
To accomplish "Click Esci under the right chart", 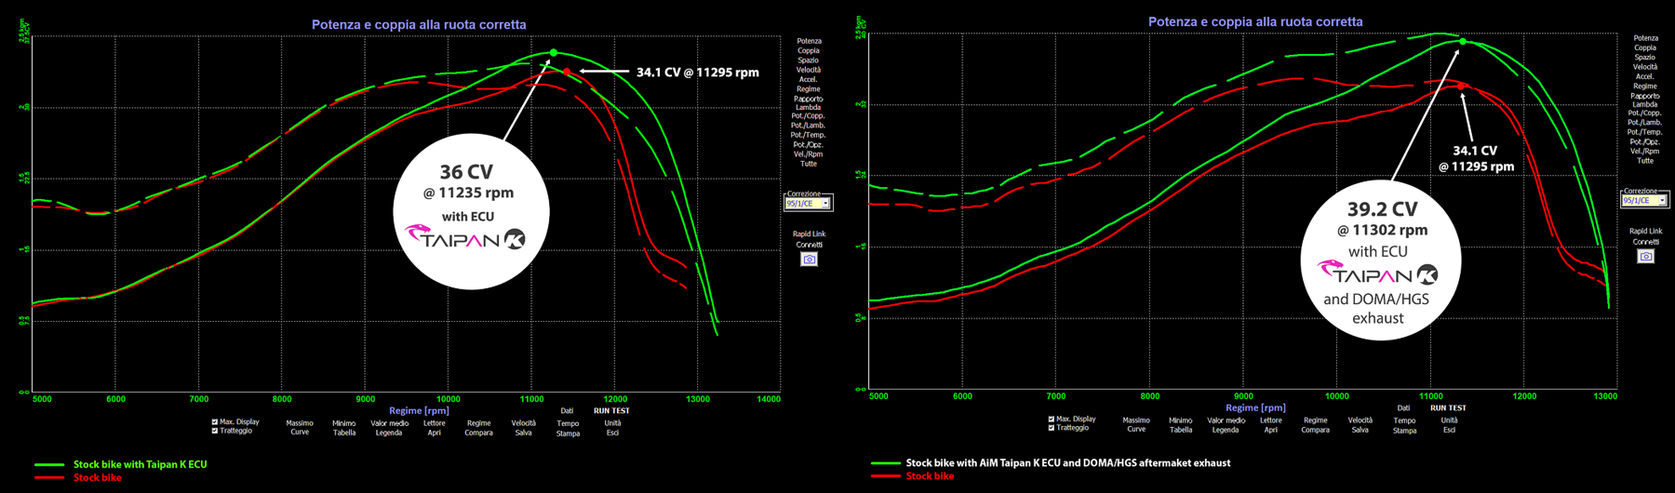I will (x=1449, y=430).
